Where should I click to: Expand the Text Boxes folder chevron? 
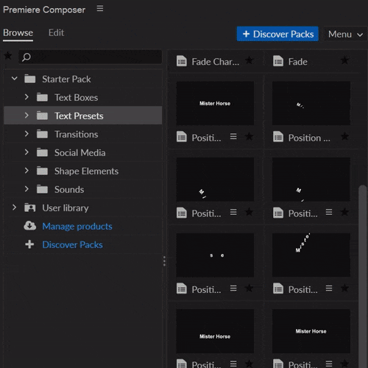point(26,97)
